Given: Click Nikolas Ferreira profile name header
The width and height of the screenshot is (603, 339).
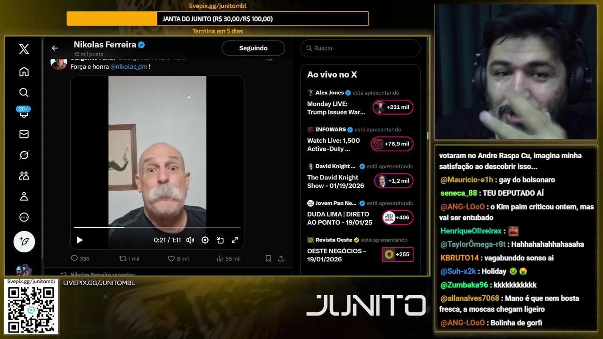Looking at the screenshot, I should pyautogui.click(x=105, y=45).
